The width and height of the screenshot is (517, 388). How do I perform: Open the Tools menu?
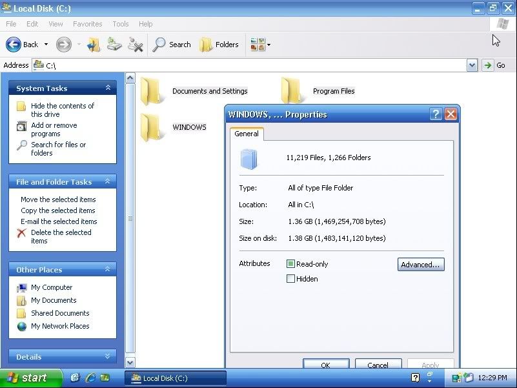pyautogui.click(x=121, y=24)
